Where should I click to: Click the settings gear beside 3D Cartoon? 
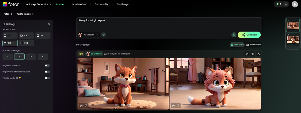[x=104, y=35]
